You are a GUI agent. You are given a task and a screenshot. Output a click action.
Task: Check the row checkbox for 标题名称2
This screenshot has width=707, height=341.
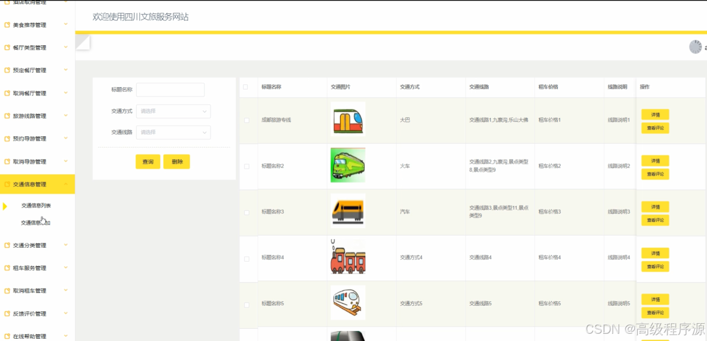(x=246, y=166)
